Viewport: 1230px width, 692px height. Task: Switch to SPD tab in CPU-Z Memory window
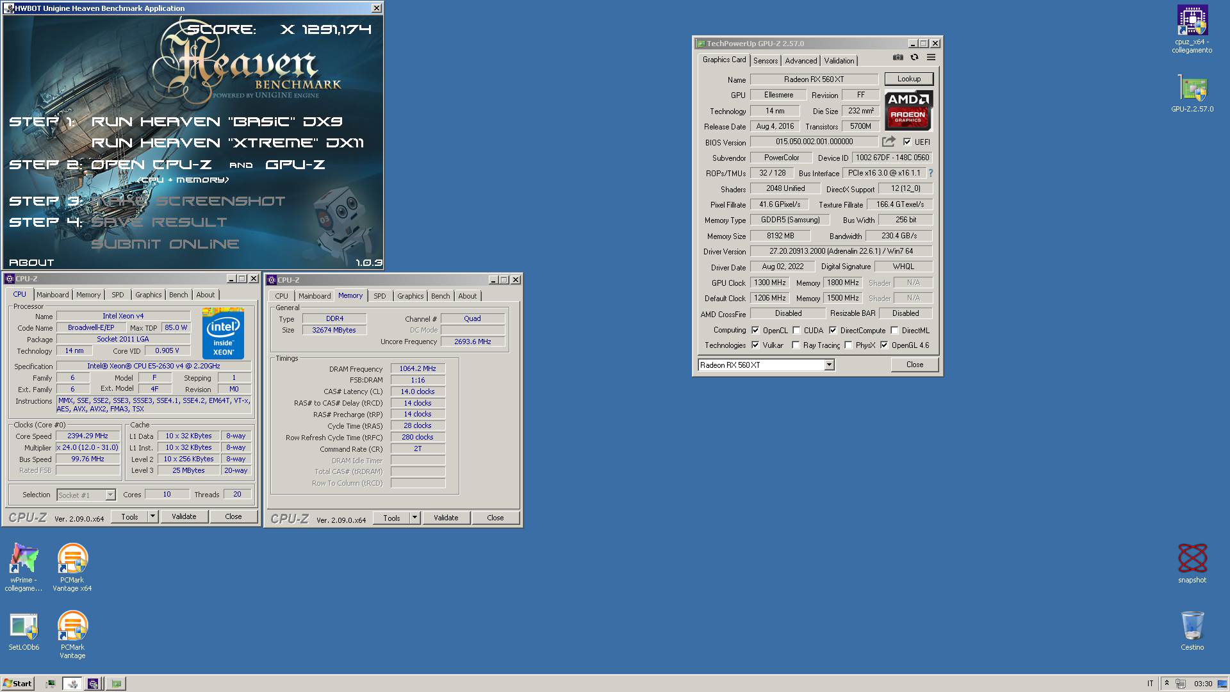click(x=380, y=296)
